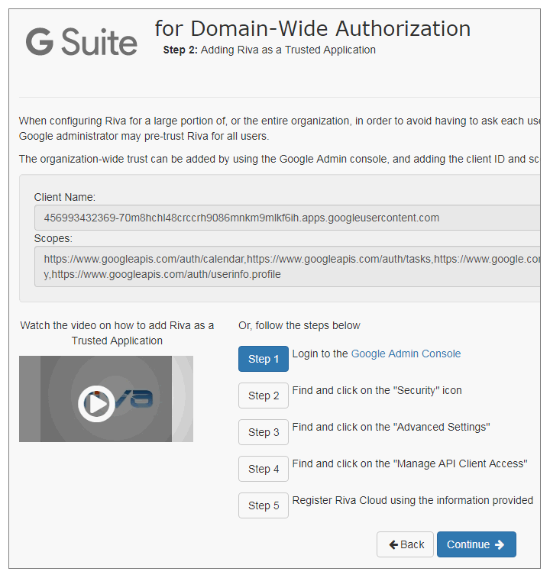This screenshot has height=578, width=550.
Task: Select the Step 5 button for registering Riva Cloud
Action: (264, 505)
